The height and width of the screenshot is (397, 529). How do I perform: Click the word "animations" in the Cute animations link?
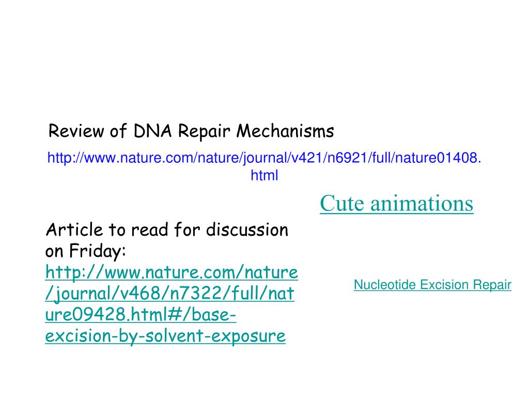[x=422, y=203]
